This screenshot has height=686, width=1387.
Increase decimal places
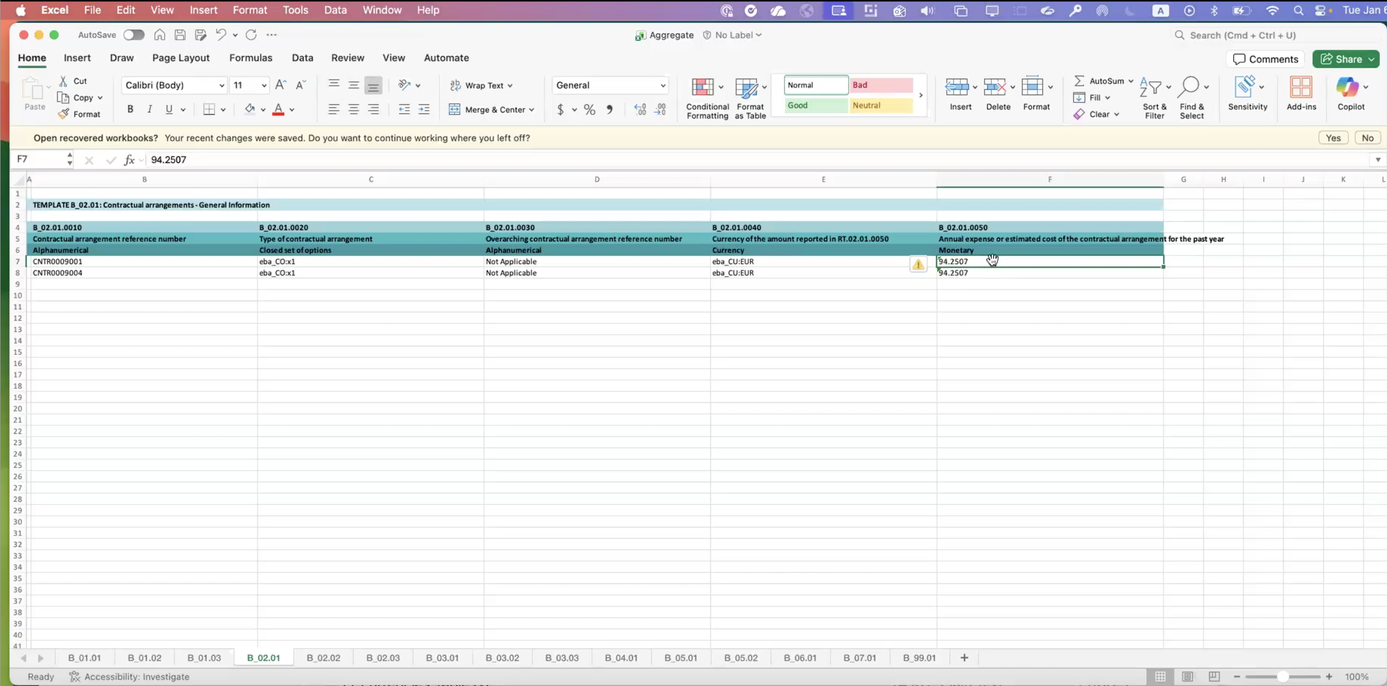pyautogui.click(x=640, y=110)
